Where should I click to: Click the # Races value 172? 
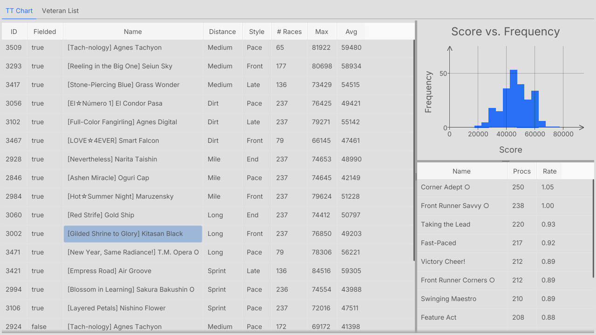[x=281, y=327]
